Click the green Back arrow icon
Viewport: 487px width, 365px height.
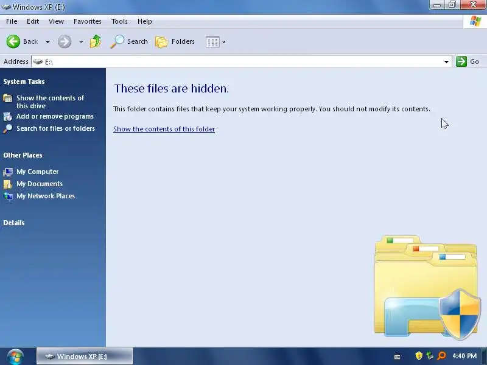pyautogui.click(x=13, y=41)
